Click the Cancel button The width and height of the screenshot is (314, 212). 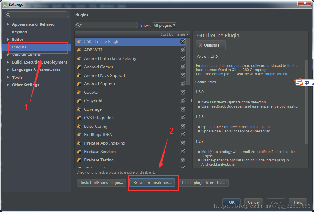[x=253, y=202]
